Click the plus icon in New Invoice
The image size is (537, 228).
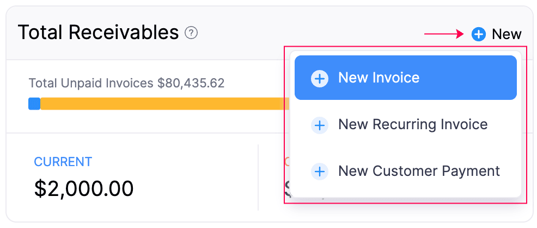[319, 79]
